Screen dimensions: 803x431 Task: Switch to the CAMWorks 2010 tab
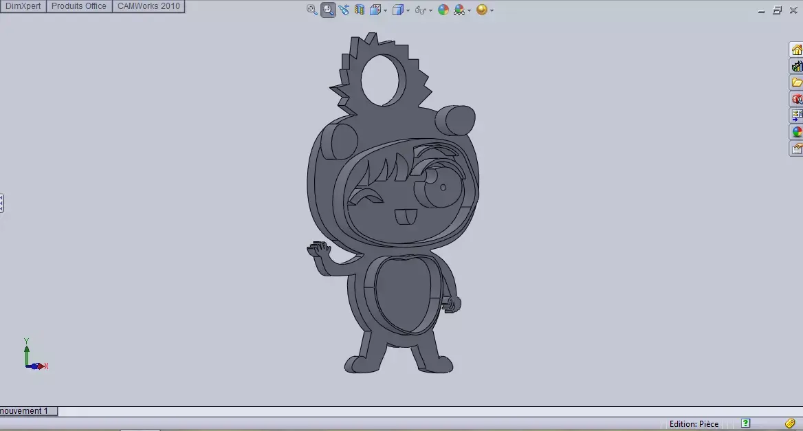[148, 6]
